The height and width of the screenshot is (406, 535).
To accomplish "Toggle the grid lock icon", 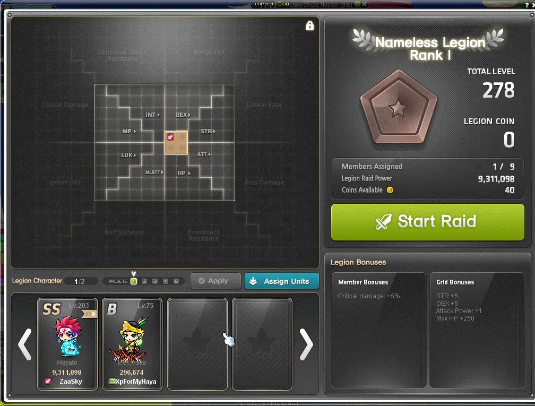I will click(x=310, y=26).
